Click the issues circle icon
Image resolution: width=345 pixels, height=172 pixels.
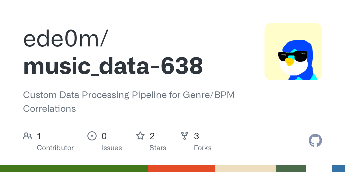click(x=92, y=136)
